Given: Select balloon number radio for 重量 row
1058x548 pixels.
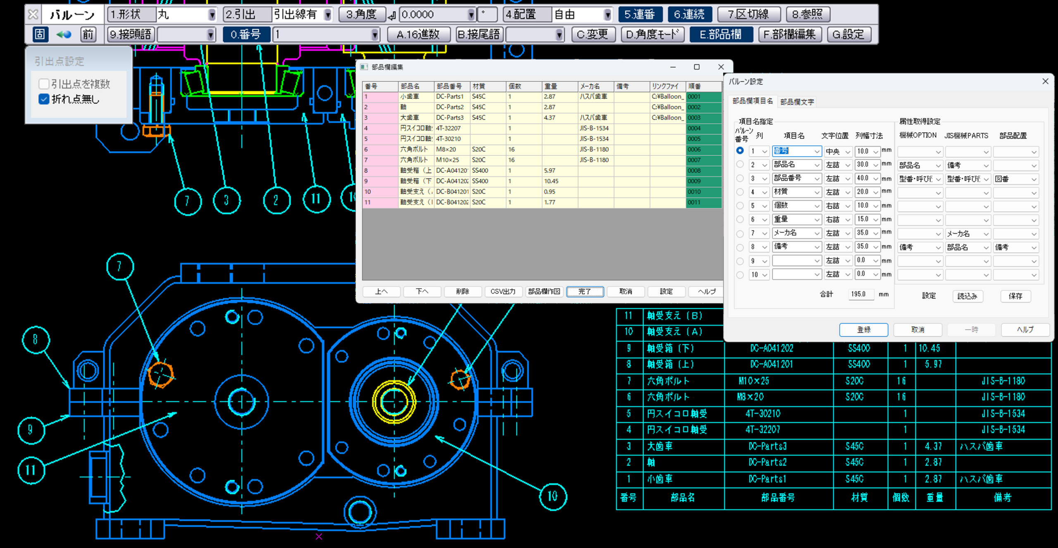Looking at the screenshot, I should coord(740,219).
